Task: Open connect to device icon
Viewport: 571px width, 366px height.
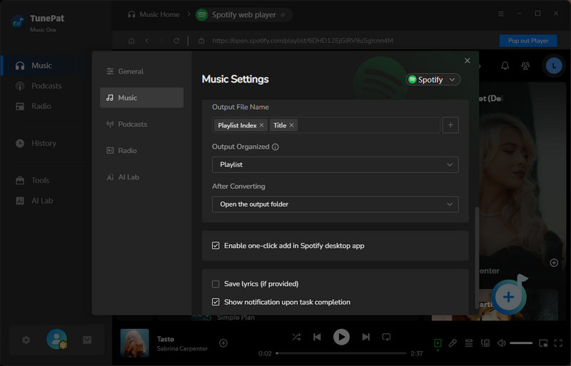Action: (485, 343)
